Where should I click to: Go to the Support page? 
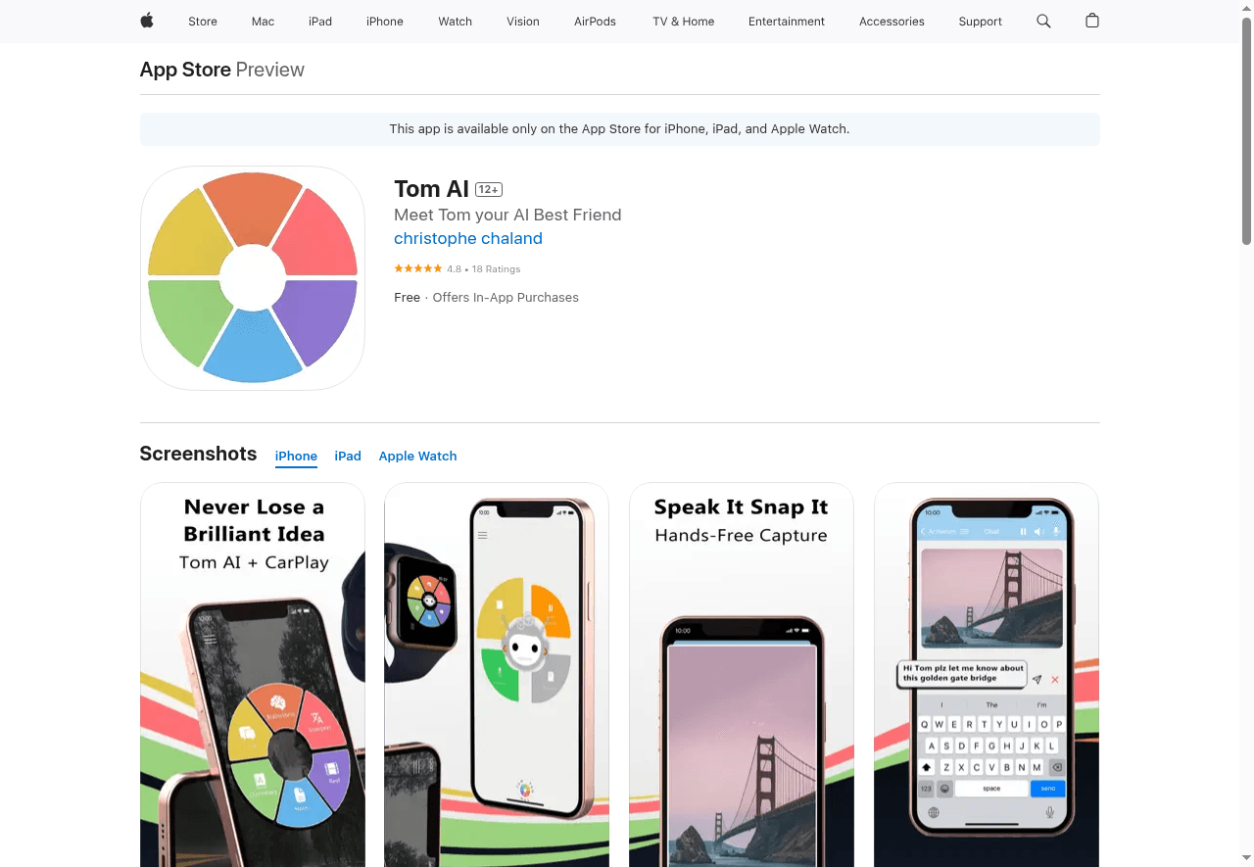[x=980, y=21]
